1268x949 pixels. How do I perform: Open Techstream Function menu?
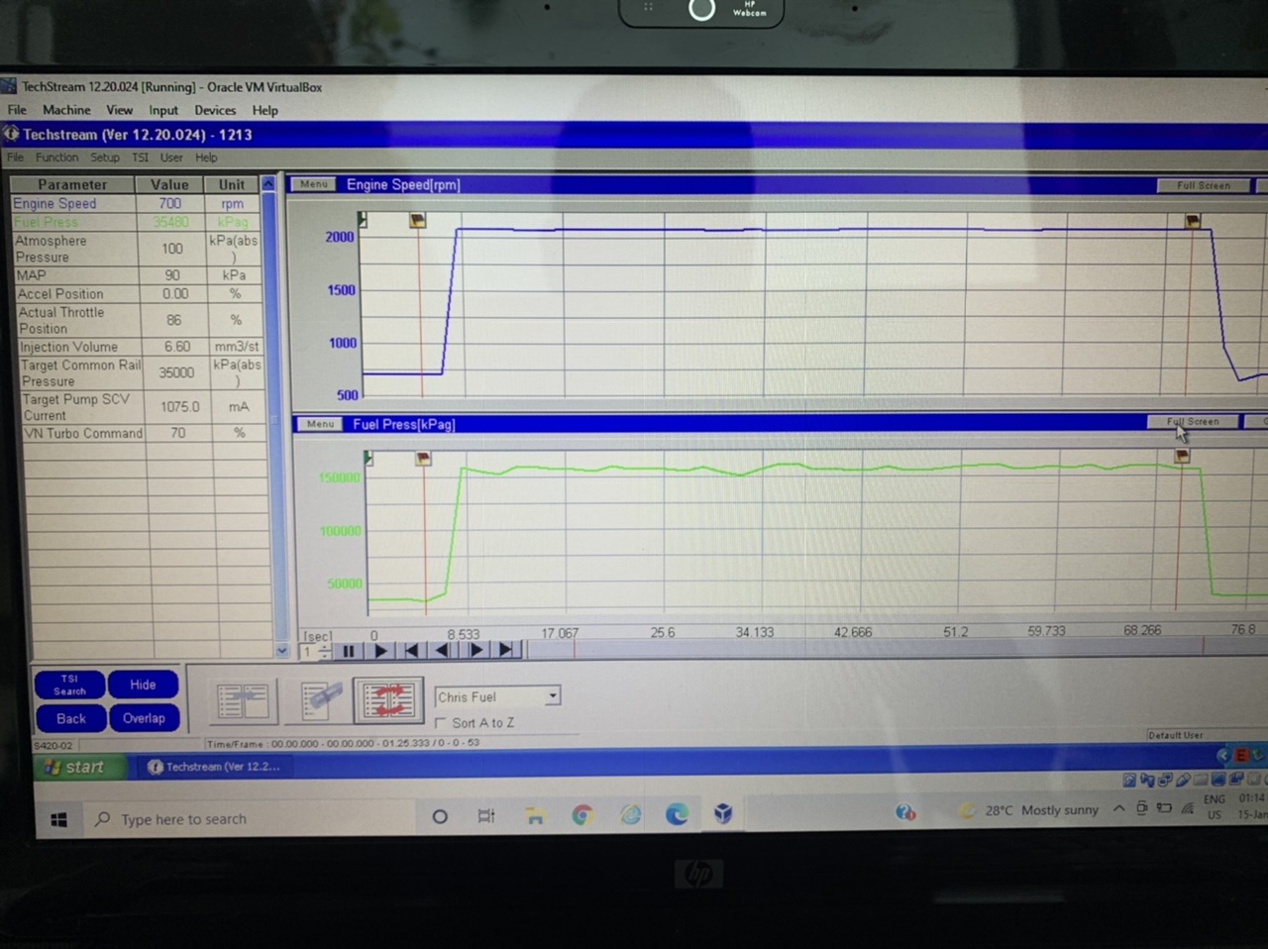[56, 158]
